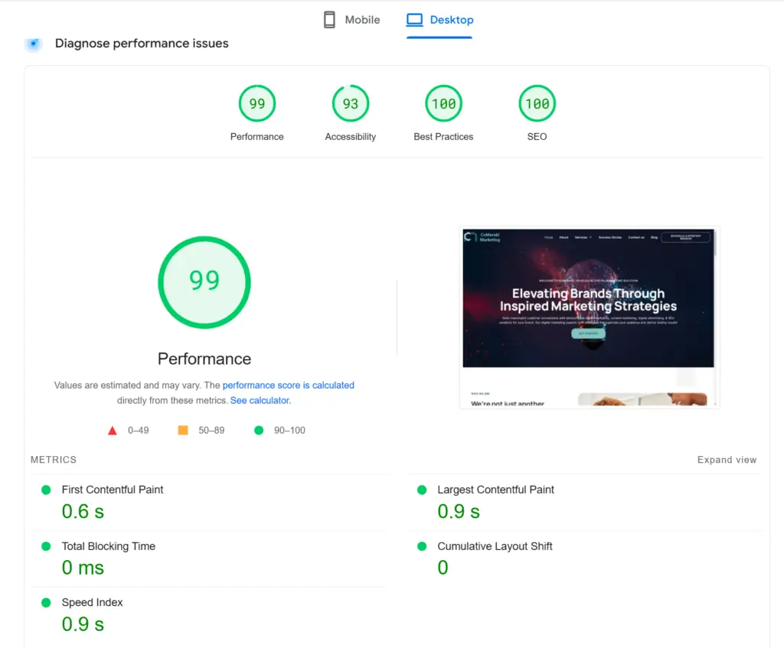Click the 0.9 s Speed Index value
Screen dimensions: 784x648
[x=83, y=624]
